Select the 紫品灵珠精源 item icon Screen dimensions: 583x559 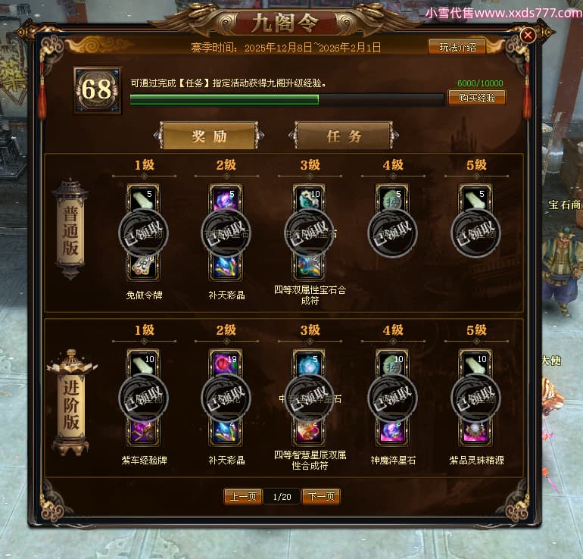pyautogui.click(x=475, y=432)
